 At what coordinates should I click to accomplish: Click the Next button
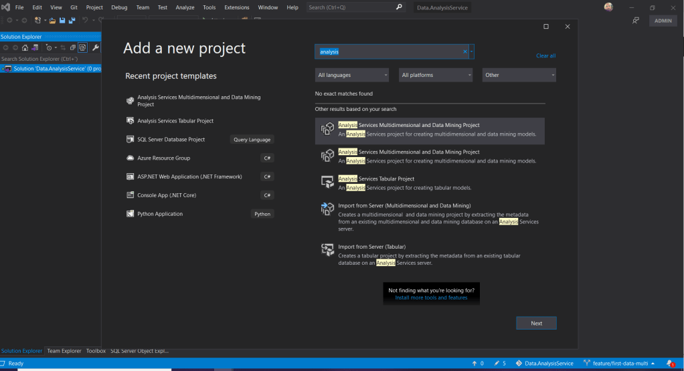point(536,323)
